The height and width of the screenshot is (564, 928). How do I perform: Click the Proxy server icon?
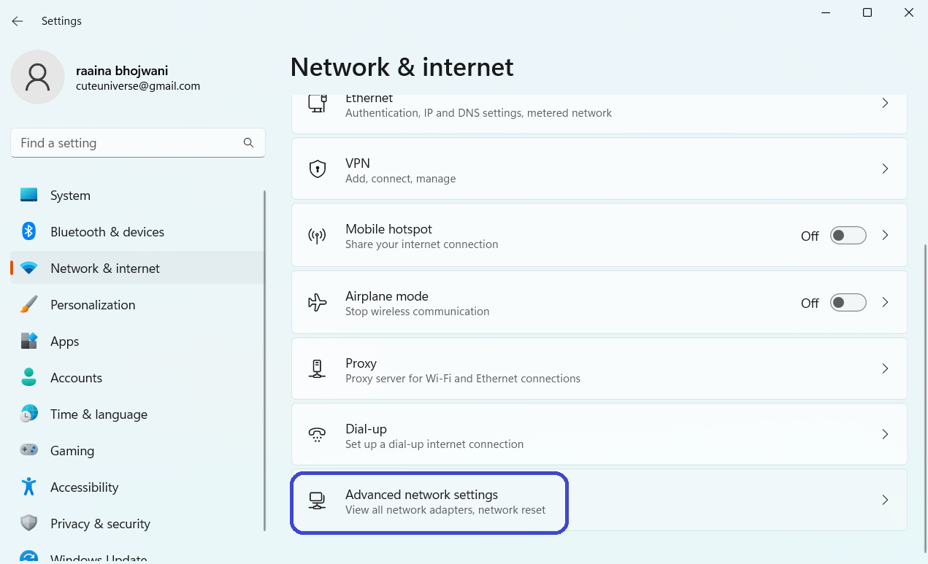(317, 369)
